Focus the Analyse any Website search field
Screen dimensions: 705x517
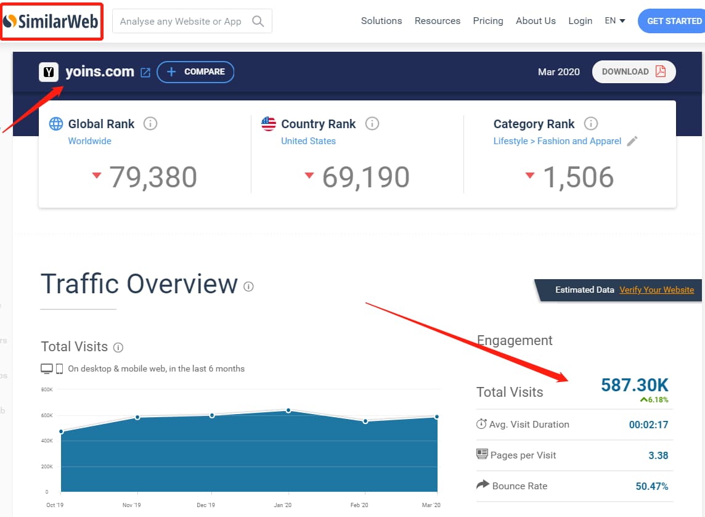pos(181,22)
